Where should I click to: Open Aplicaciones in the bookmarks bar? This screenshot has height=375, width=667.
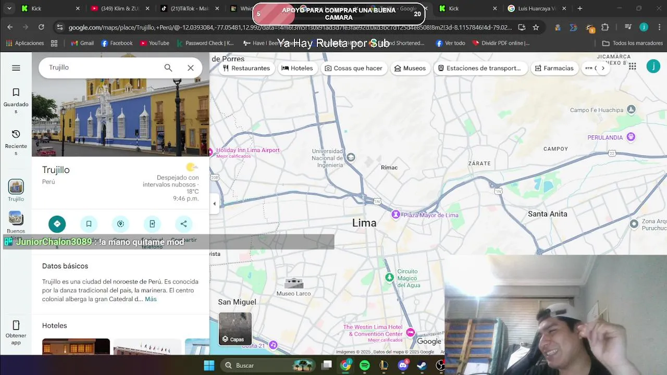pyautogui.click(x=25, y=43)
